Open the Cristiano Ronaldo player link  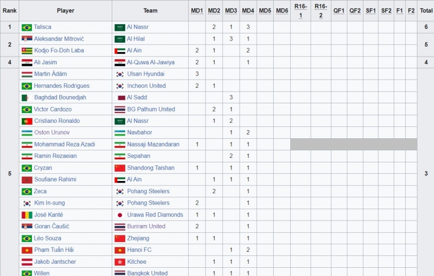coord(57,121)
